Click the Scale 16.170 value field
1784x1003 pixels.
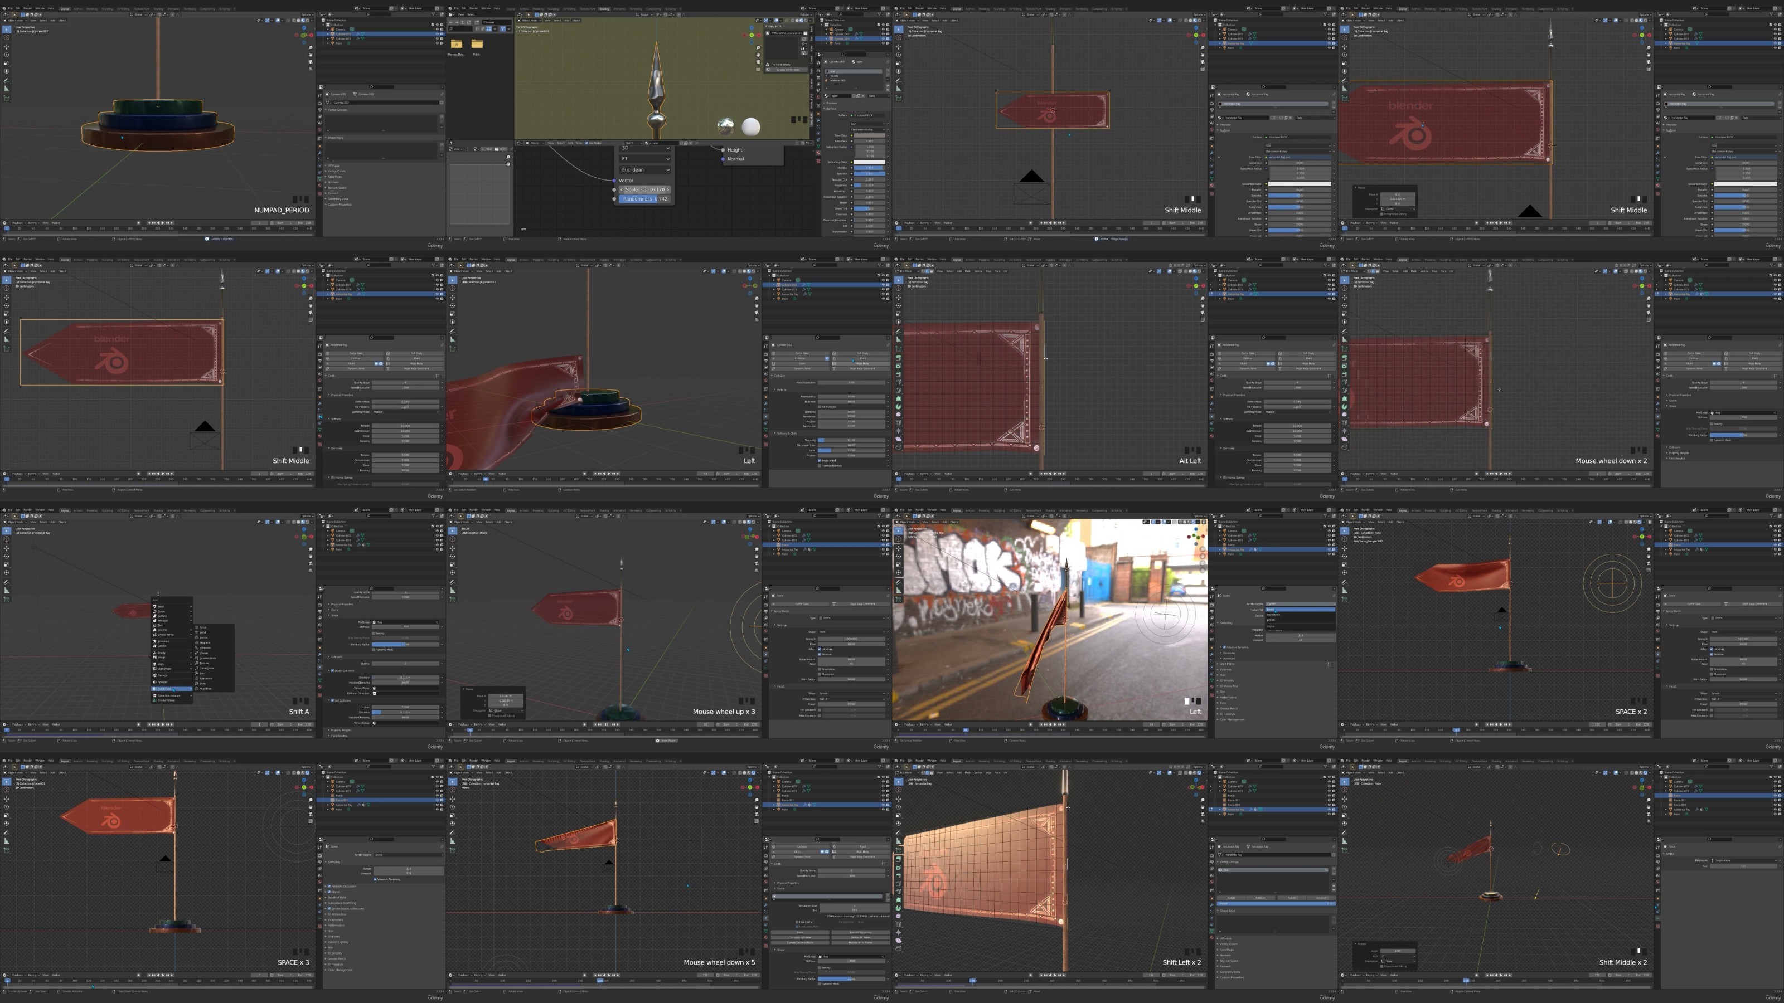tap(645, 189)
